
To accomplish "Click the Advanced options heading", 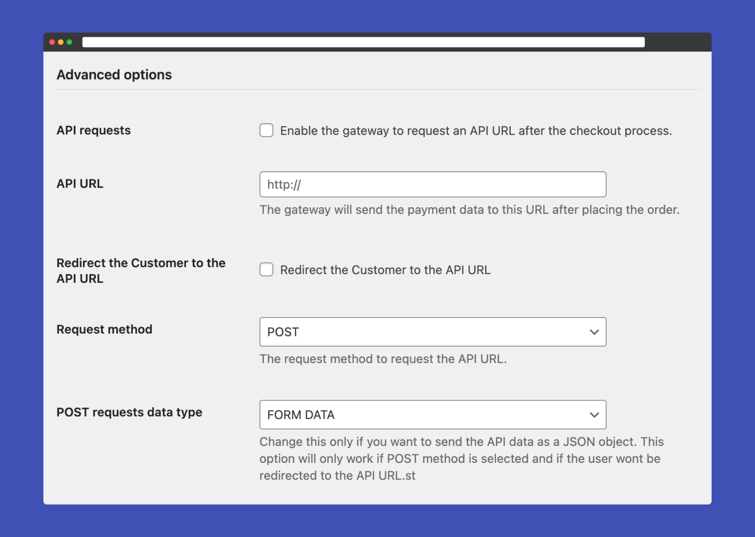I will pyautogui.click(x=114, y=75).
